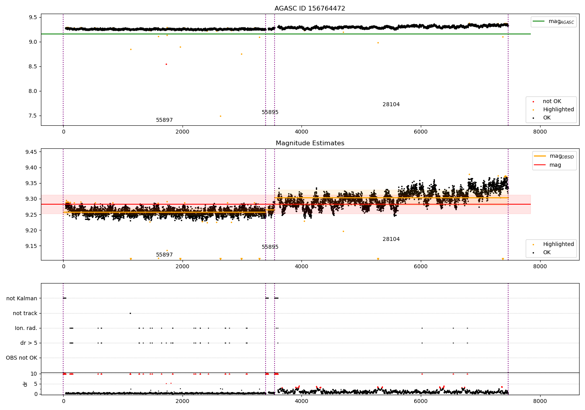Click the 28104 annotation in Magnitude Estimates plot
585x410 pixels.
tap(391, 239)
